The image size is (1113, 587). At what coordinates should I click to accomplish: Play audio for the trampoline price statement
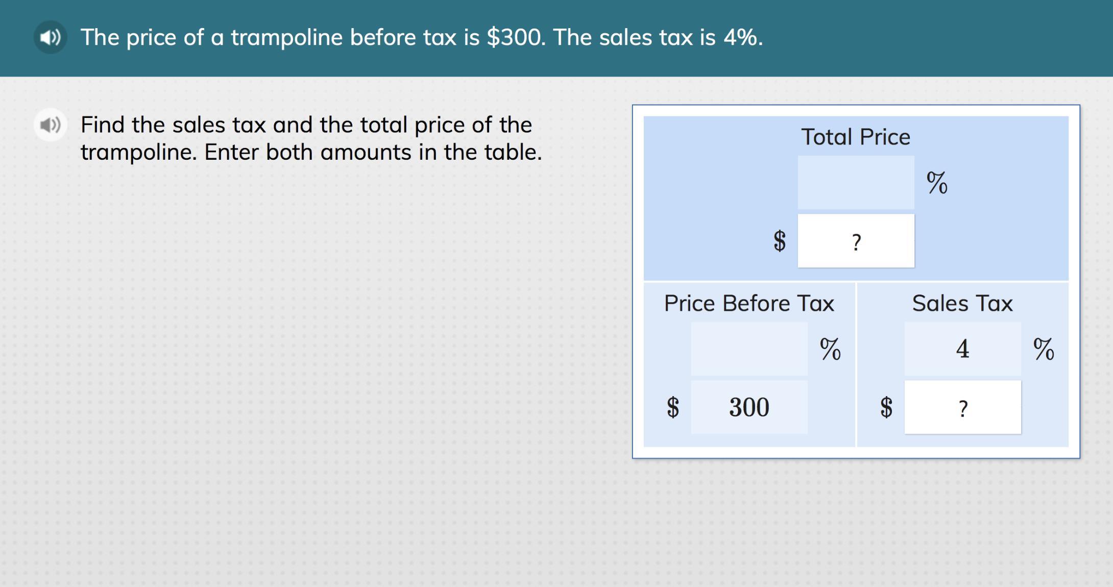(50, 37)
